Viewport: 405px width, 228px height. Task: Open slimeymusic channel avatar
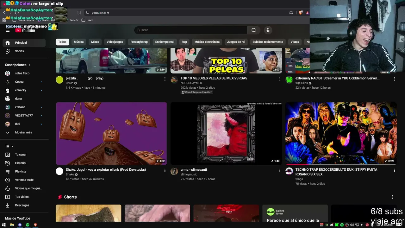pos(174,171)
